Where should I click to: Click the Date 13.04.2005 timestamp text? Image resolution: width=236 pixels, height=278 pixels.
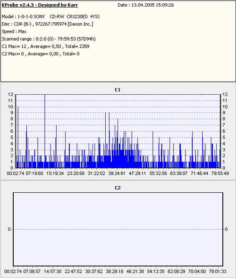[146, 5]
